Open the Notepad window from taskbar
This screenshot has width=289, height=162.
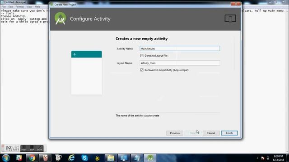click(137, 158)
